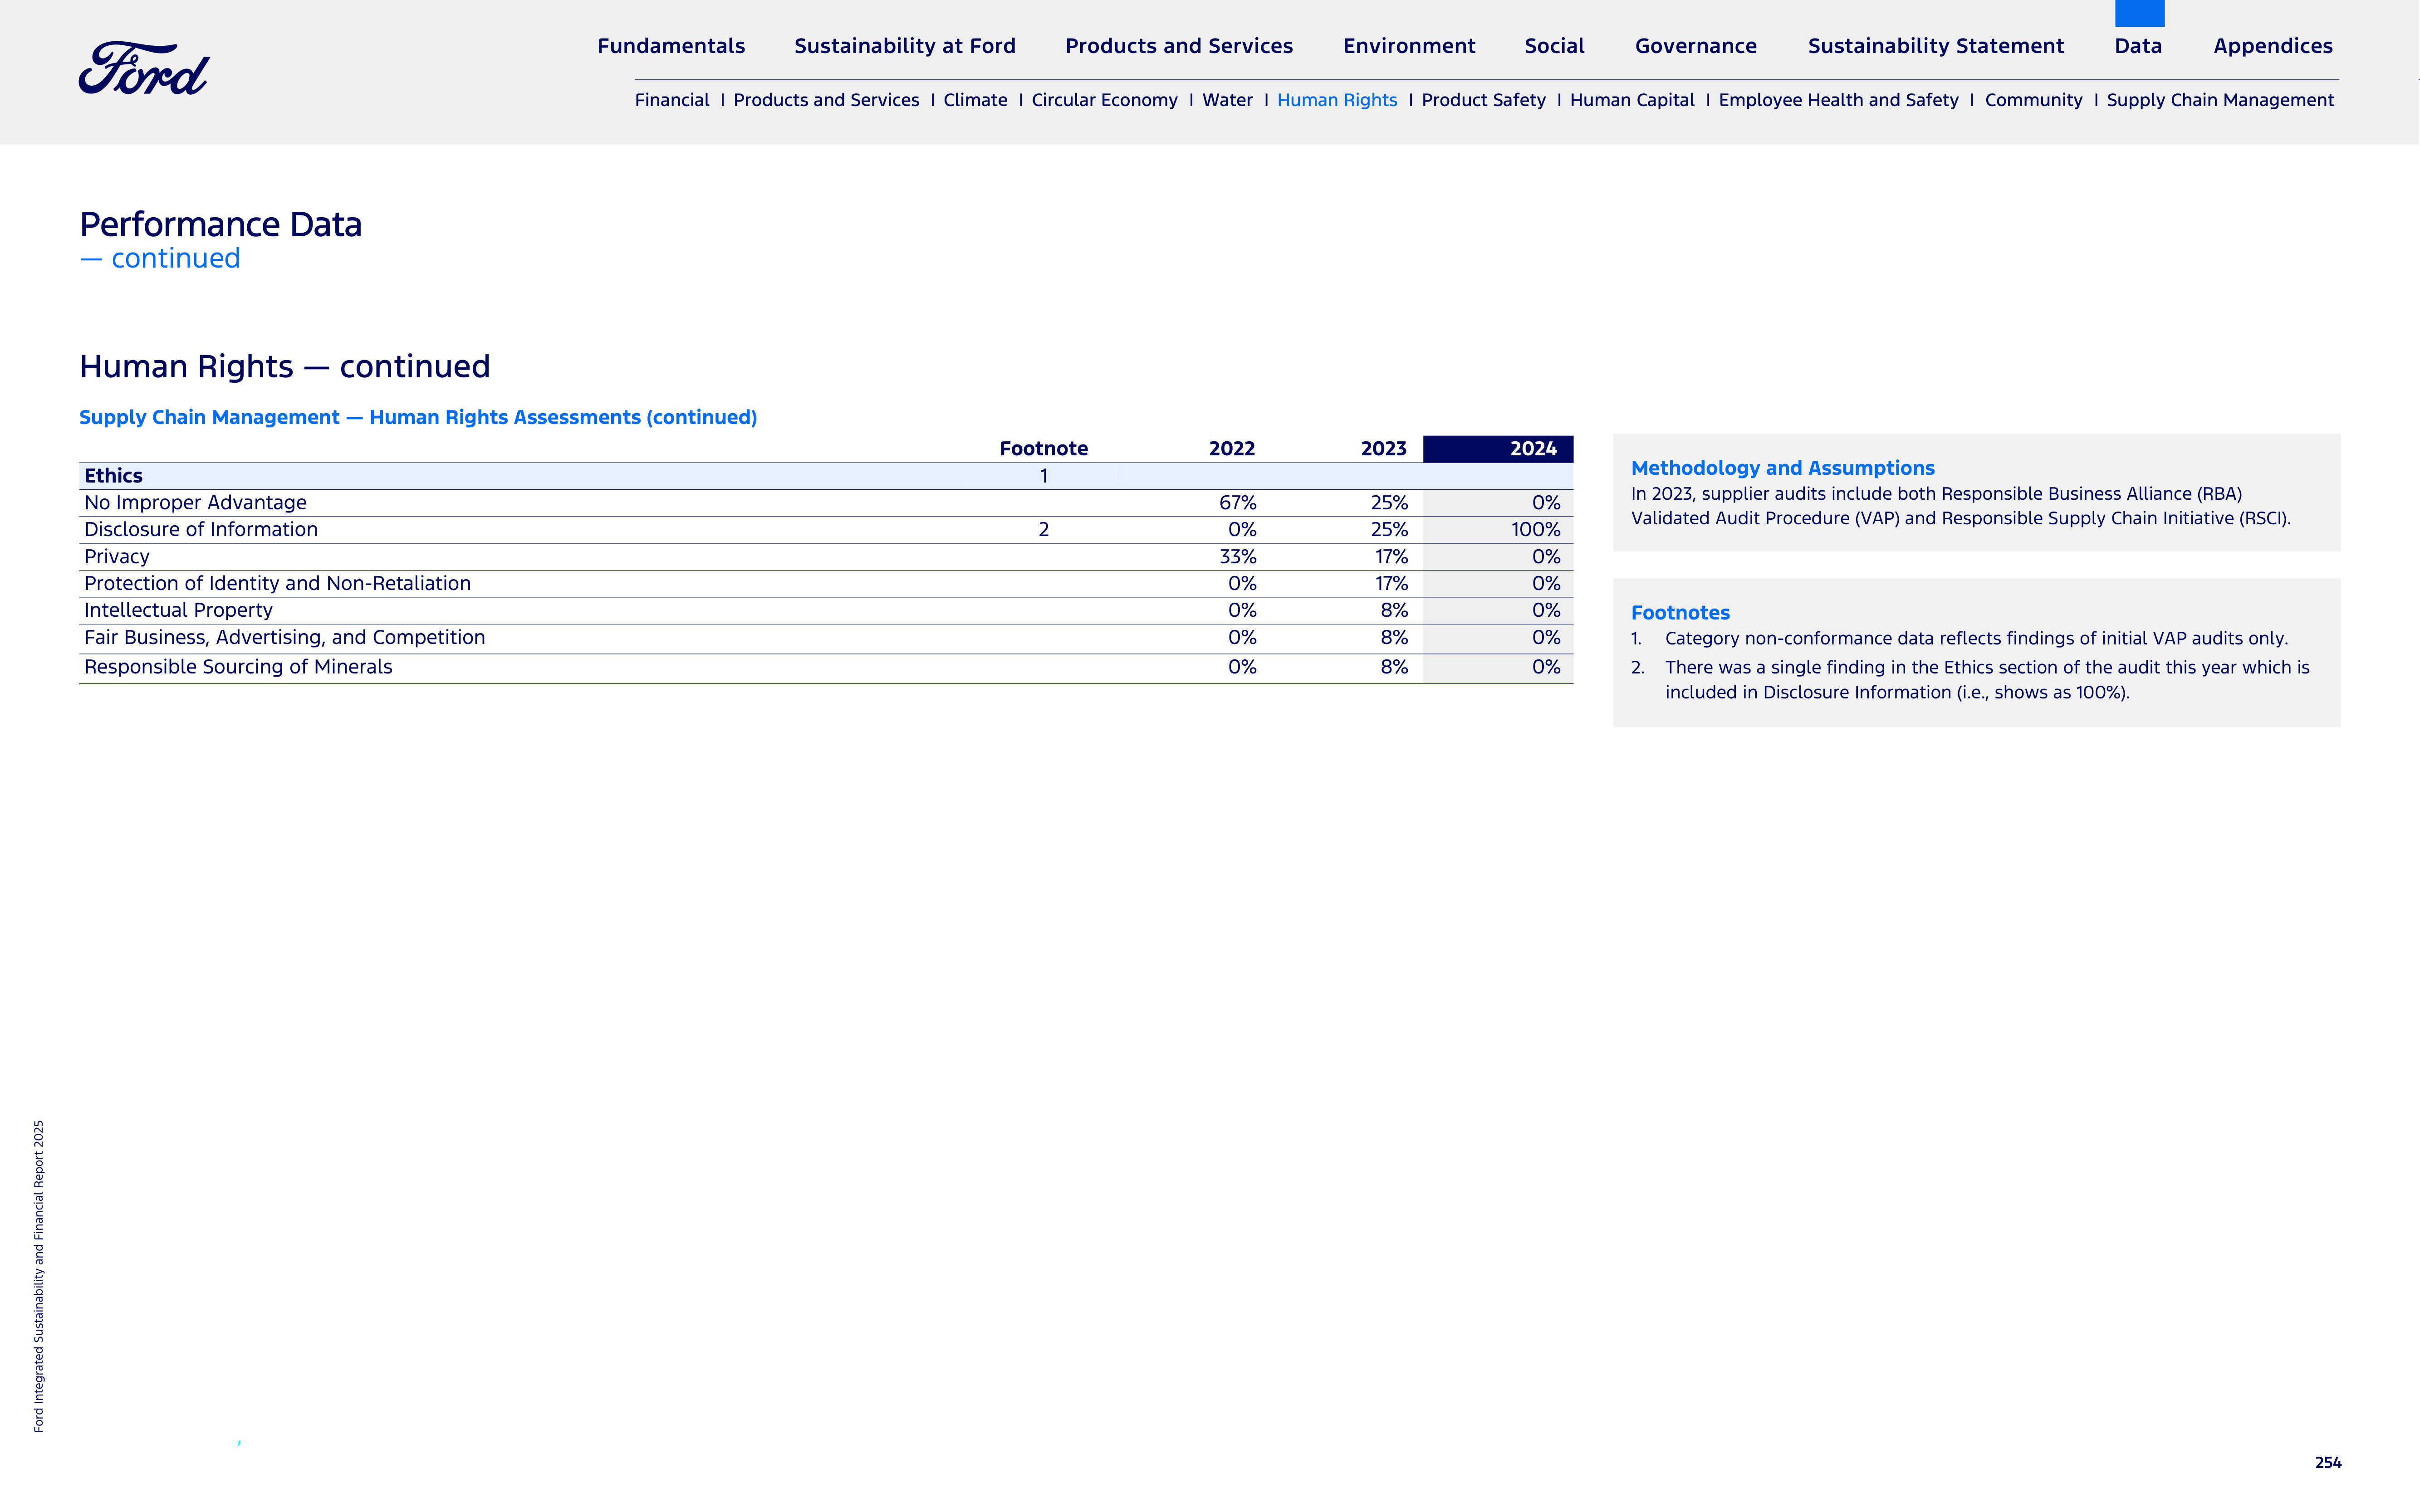Click the highlighted 2024 column header

point(1498,449)
